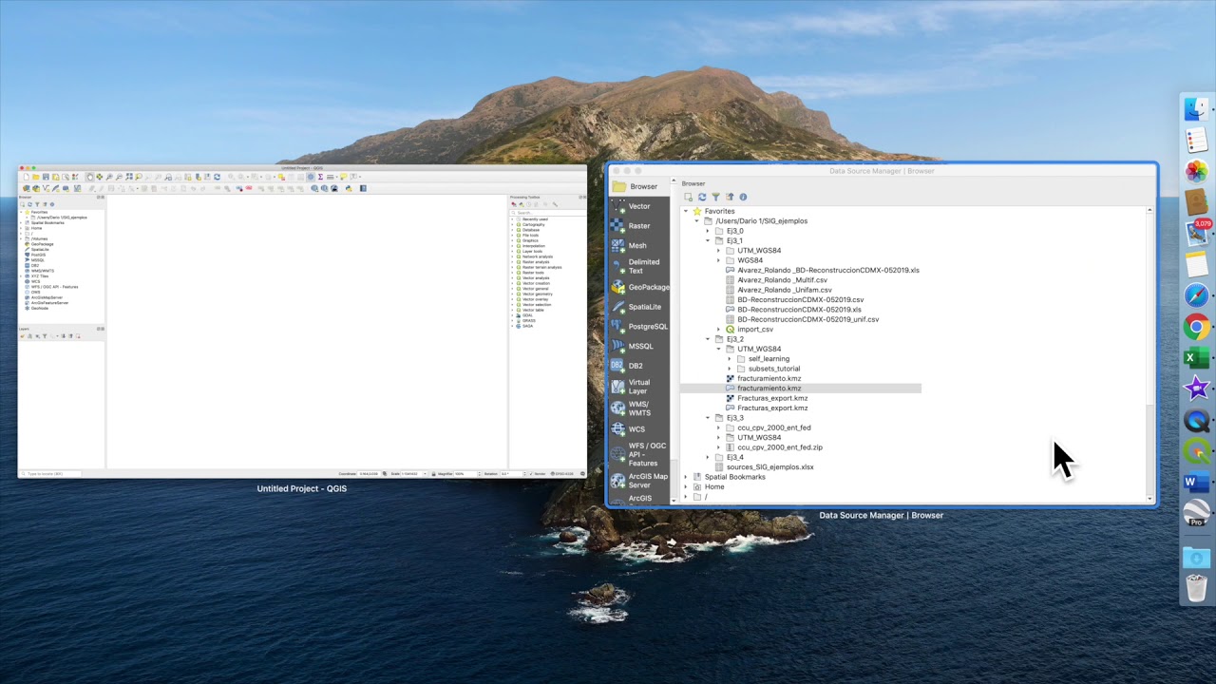Click the WMS/WMTS globe icon

coord(618,408)
